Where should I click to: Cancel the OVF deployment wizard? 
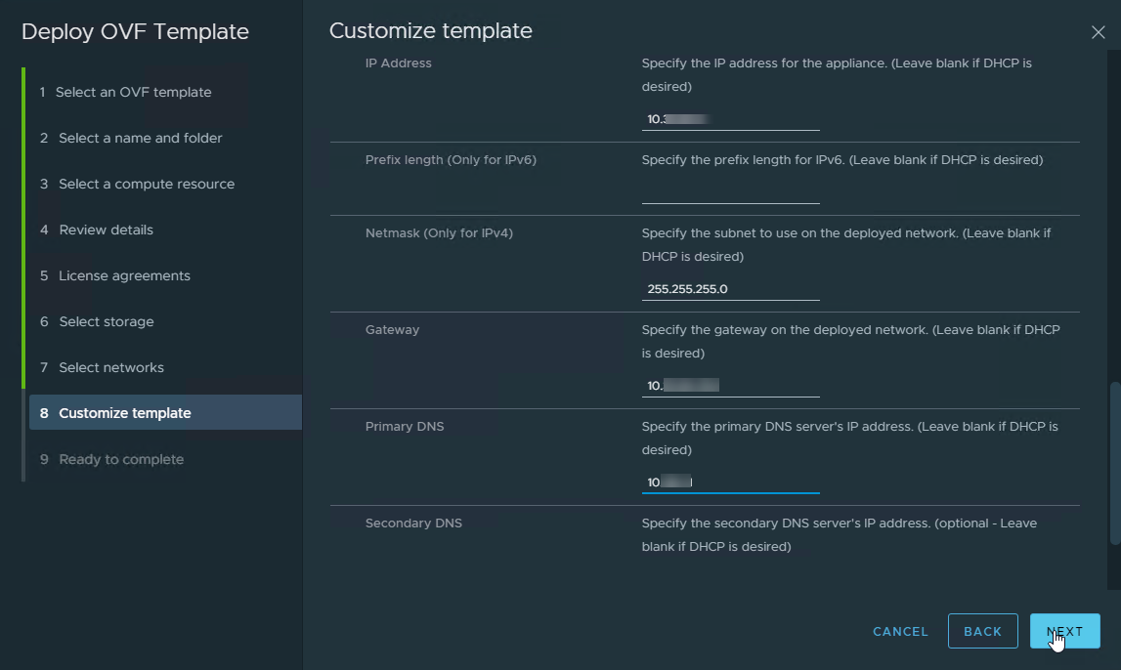(x=900, y=632)
